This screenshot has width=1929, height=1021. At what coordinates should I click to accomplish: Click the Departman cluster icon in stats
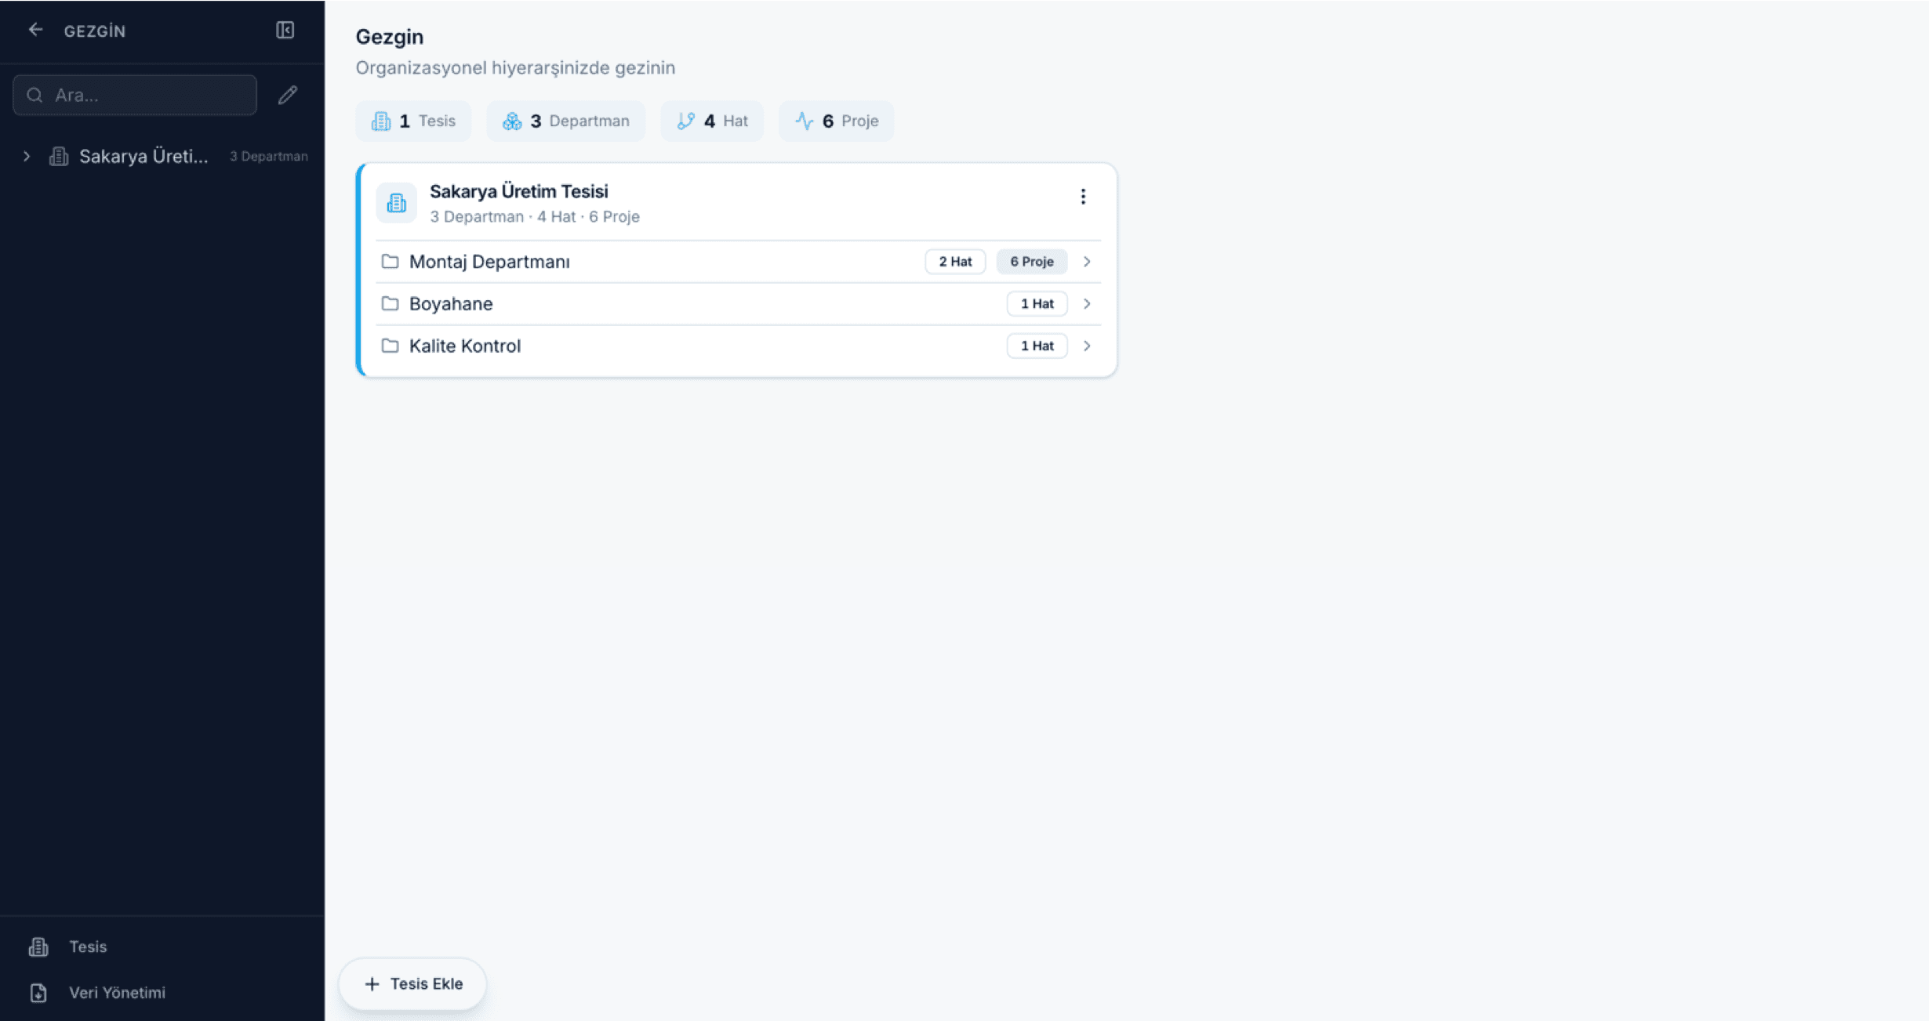coord(512,121)
